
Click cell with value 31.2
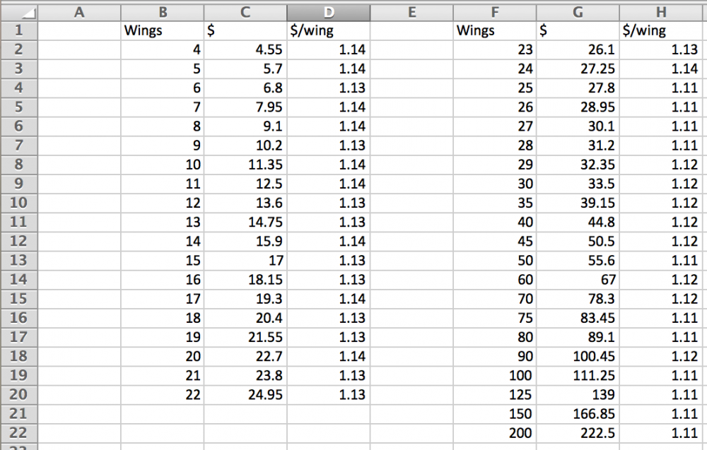pyautogui.click(x=578, y=146)
